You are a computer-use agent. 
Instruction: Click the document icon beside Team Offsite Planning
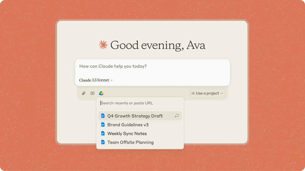pos(103,142)
